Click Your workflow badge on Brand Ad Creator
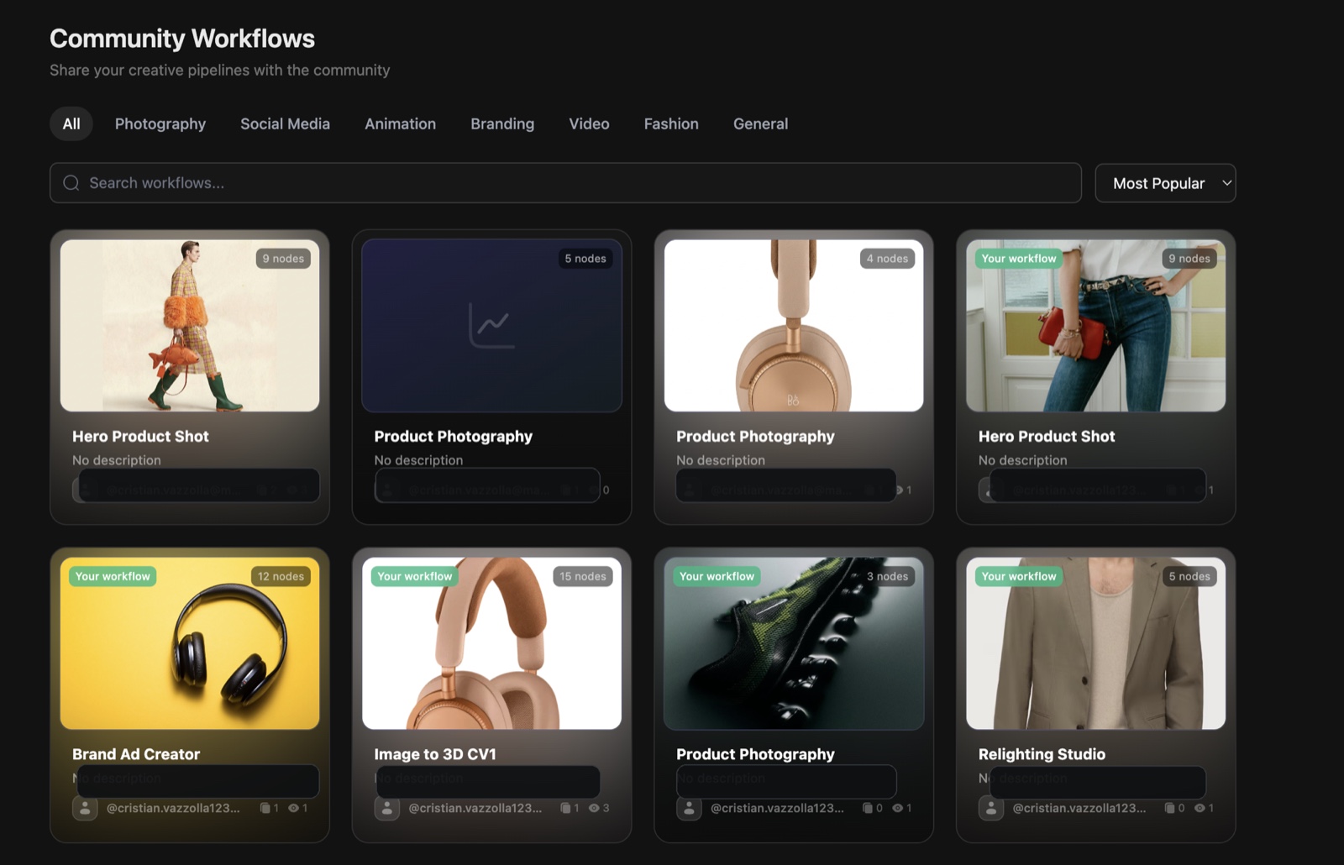 [113, 576]
